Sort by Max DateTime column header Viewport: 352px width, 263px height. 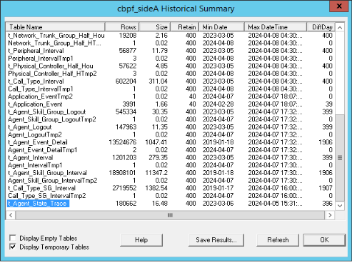pyautogui.click(x=276, y=27)
